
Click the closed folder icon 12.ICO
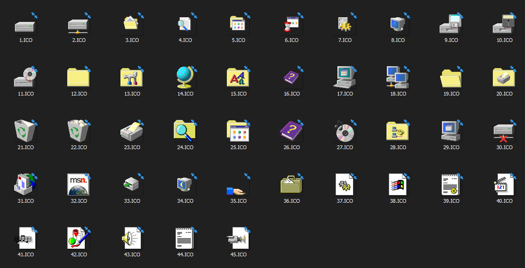[x=78, y=77]
